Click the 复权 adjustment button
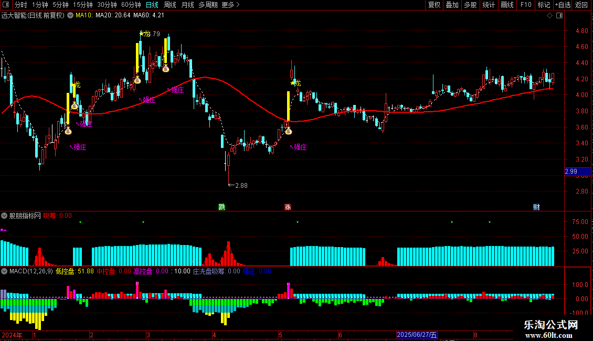The image size is (593, 341). click(434, 5)
